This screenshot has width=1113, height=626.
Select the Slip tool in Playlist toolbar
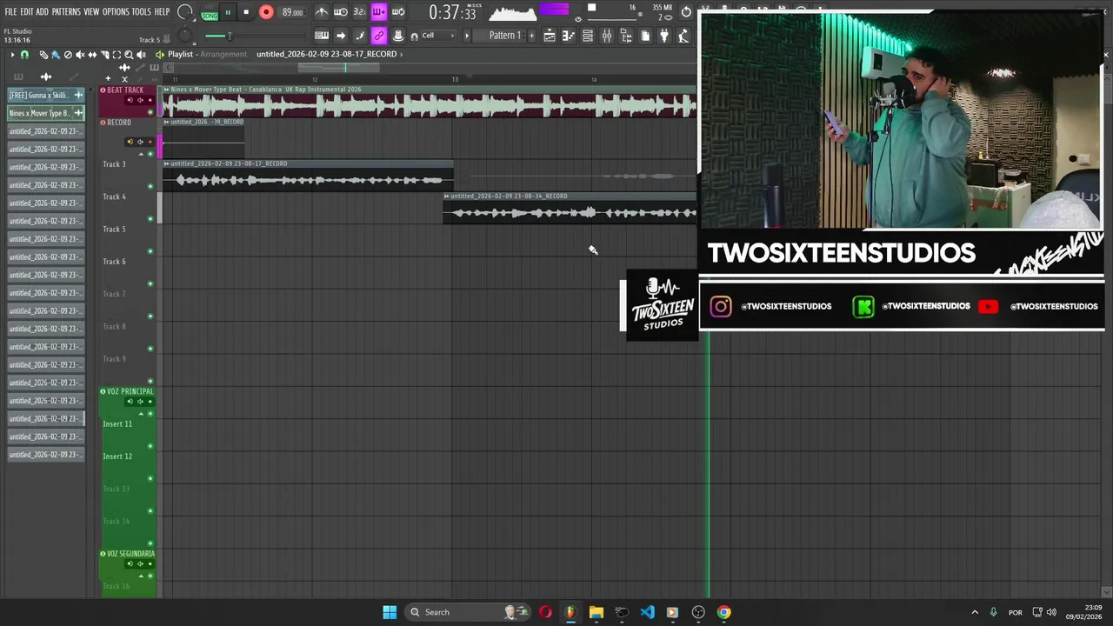(92, 55)
